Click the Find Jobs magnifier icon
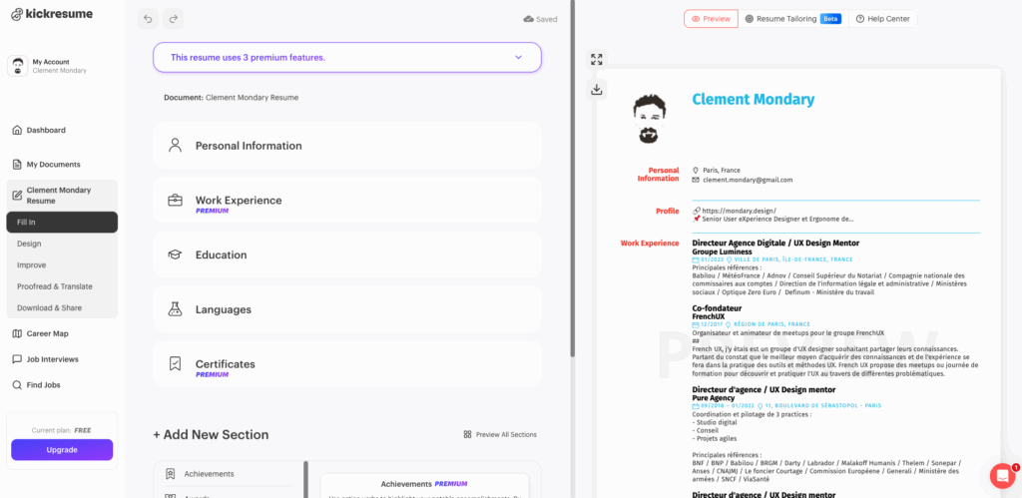This screenshot has width=1022, height=498. click(x=17, y=385)
